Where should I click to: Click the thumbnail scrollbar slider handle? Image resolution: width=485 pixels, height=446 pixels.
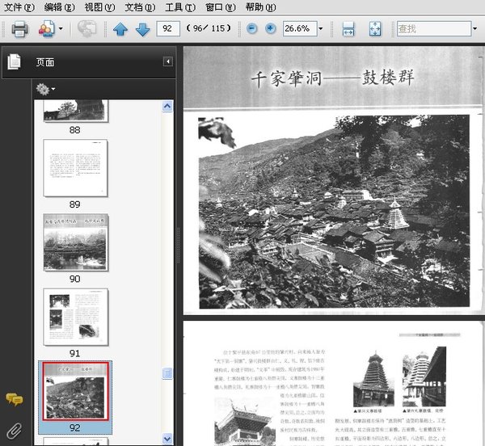167,373
